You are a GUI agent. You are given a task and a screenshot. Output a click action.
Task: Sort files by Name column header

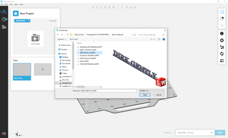click(79, 43)
